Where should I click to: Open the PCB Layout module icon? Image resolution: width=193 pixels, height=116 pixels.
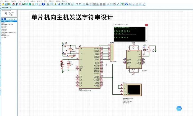tap(20, 4)
